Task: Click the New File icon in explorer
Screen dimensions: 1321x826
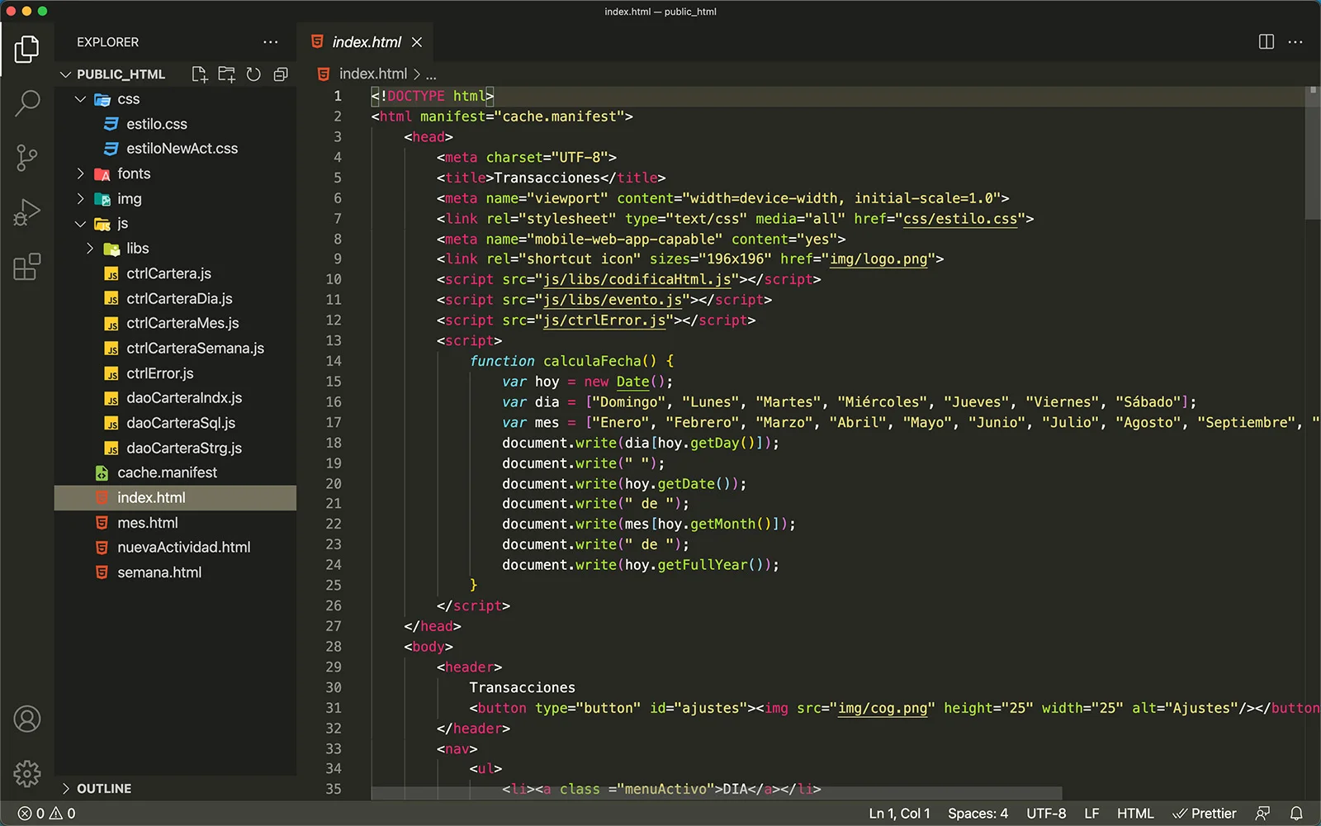Action: (x=199, y=74)
